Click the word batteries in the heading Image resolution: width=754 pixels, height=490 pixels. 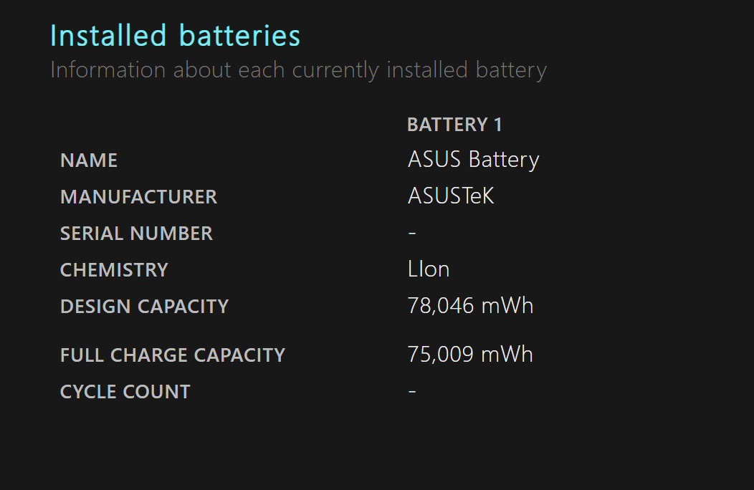click(x=240, y=36)
